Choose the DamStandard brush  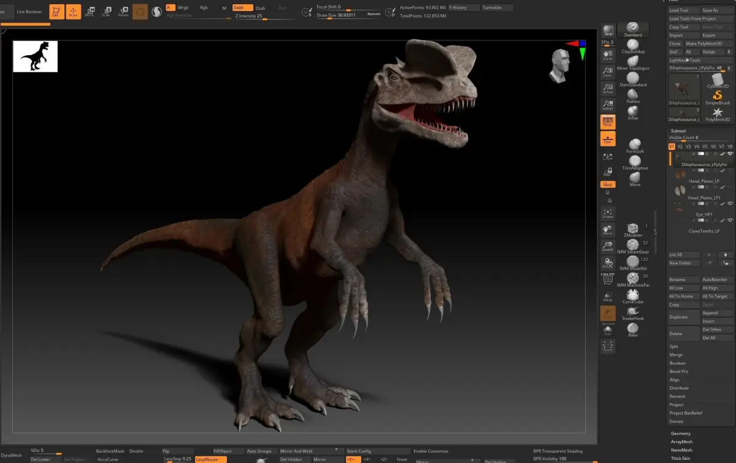(632, 78)
